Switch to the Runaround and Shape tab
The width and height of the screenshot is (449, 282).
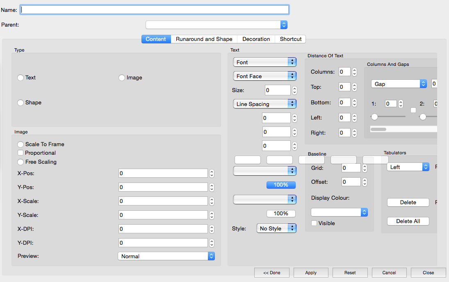pyautogui.click(x=204, y=39)
